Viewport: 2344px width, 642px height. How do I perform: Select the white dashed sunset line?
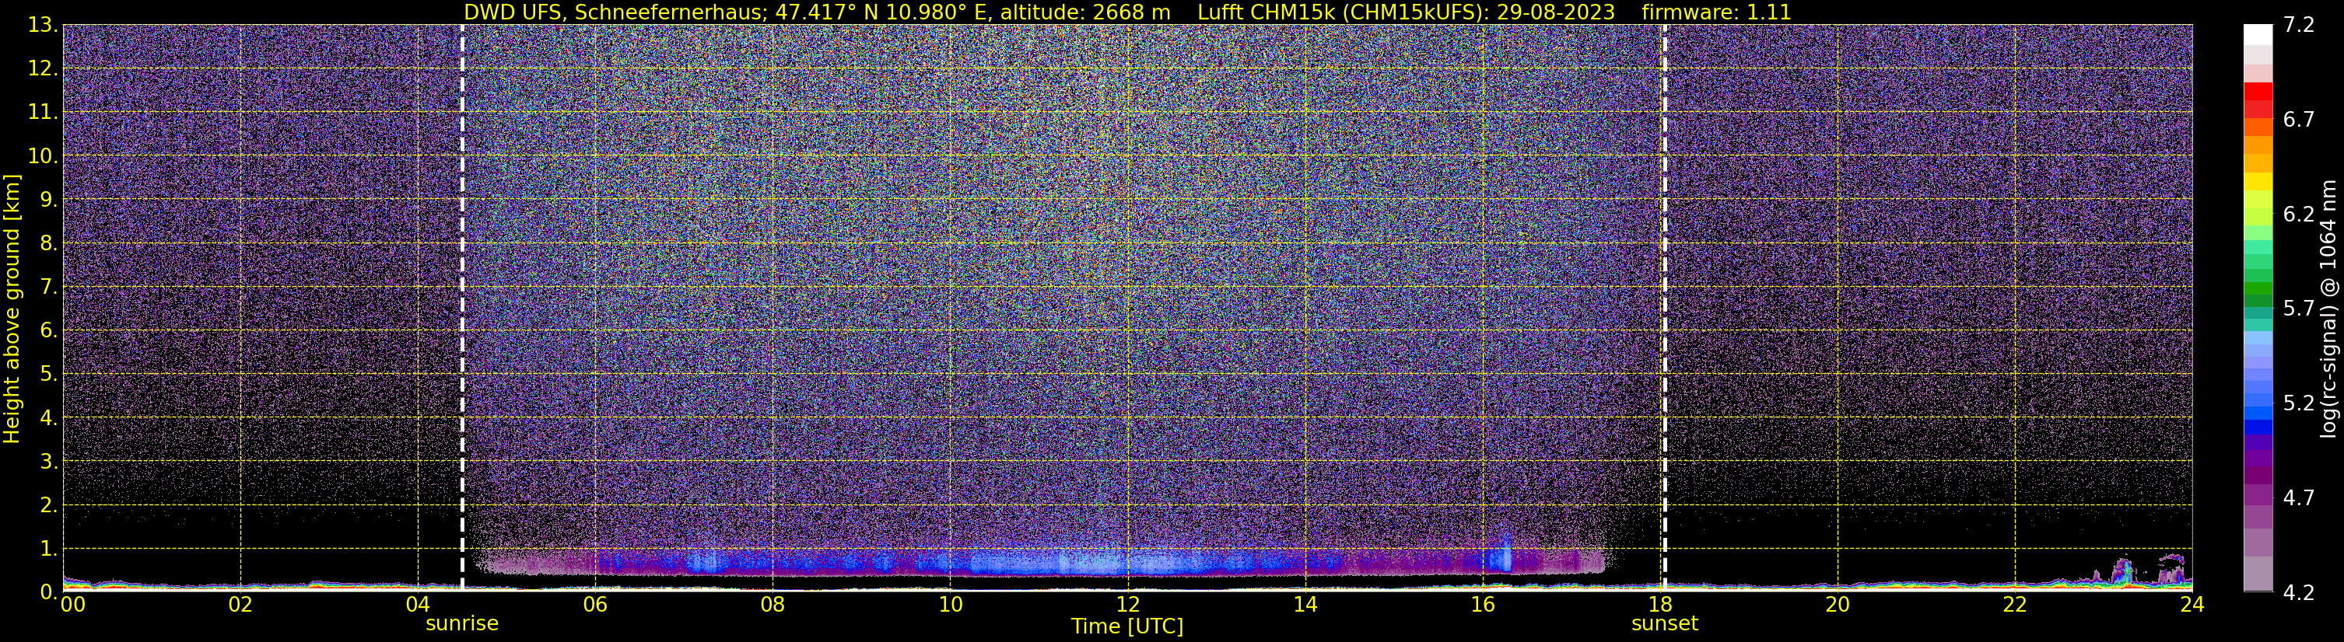(1664, 309)
